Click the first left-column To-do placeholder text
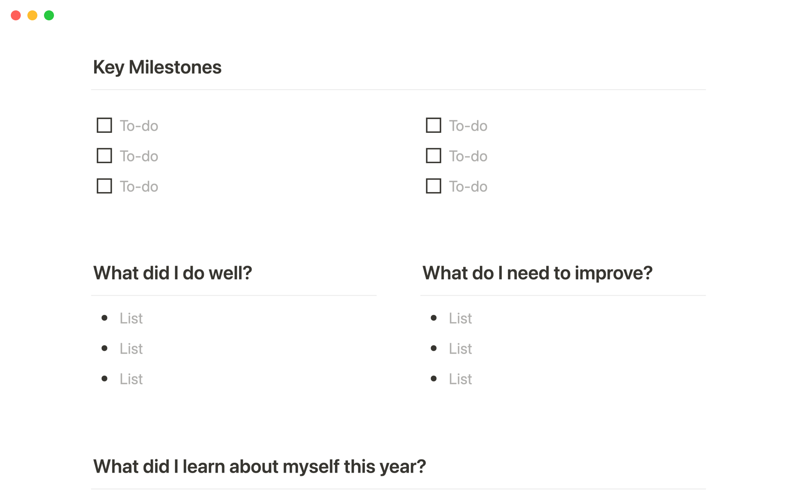Screen dimensions: 797x498 click(x=139, y=126)
